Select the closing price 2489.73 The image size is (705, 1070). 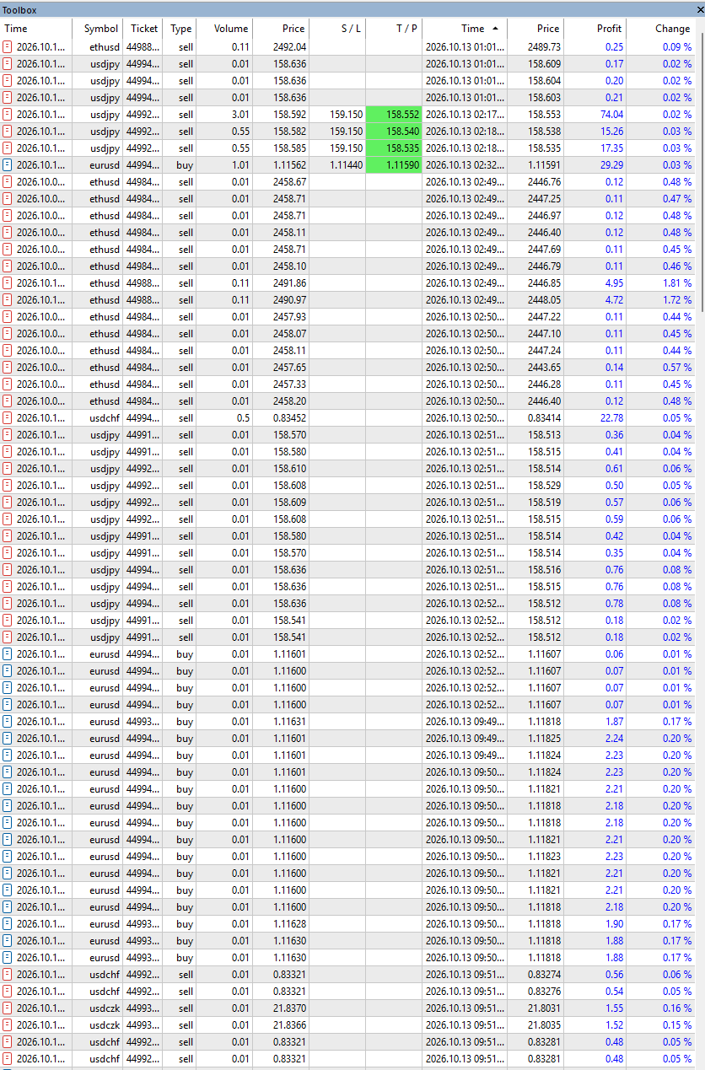[545, 47]
